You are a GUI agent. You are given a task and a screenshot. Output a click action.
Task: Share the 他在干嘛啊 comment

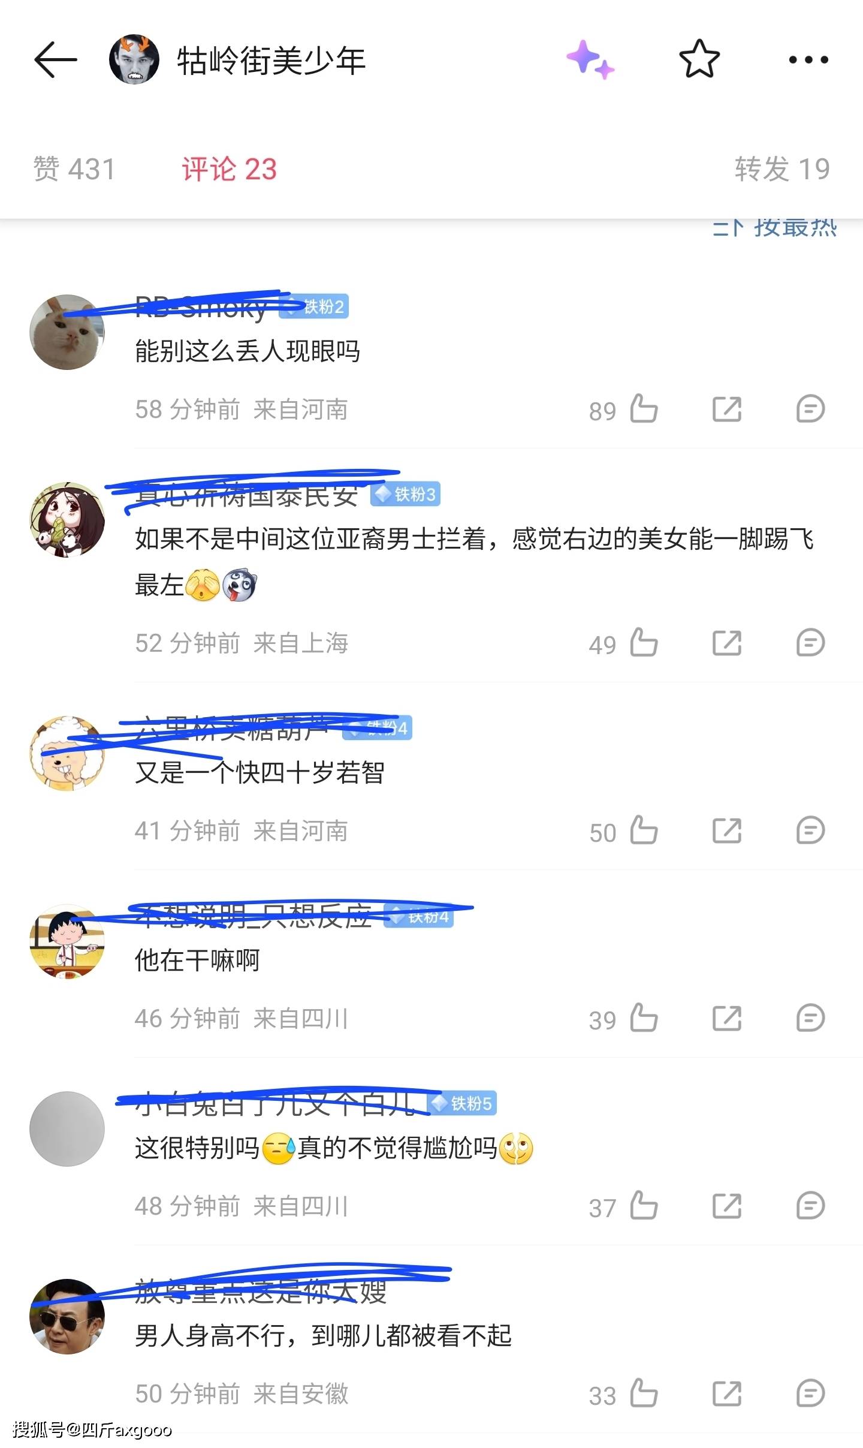(727, 1018)
